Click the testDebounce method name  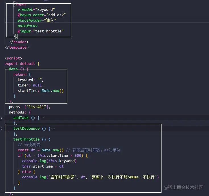[26, 129]
